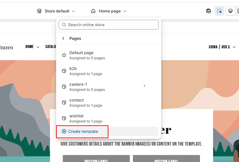Expand the China USD currency selector

click(222, 47)
